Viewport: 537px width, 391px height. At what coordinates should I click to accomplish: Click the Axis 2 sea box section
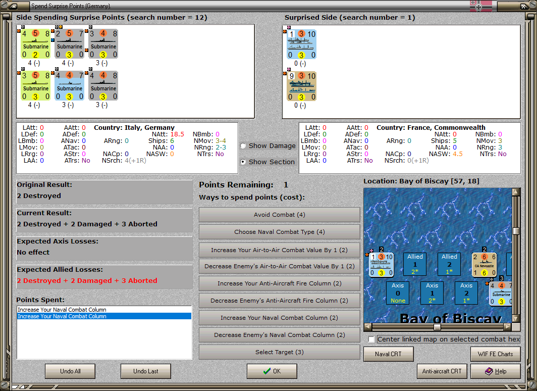[x=466, y=293]
